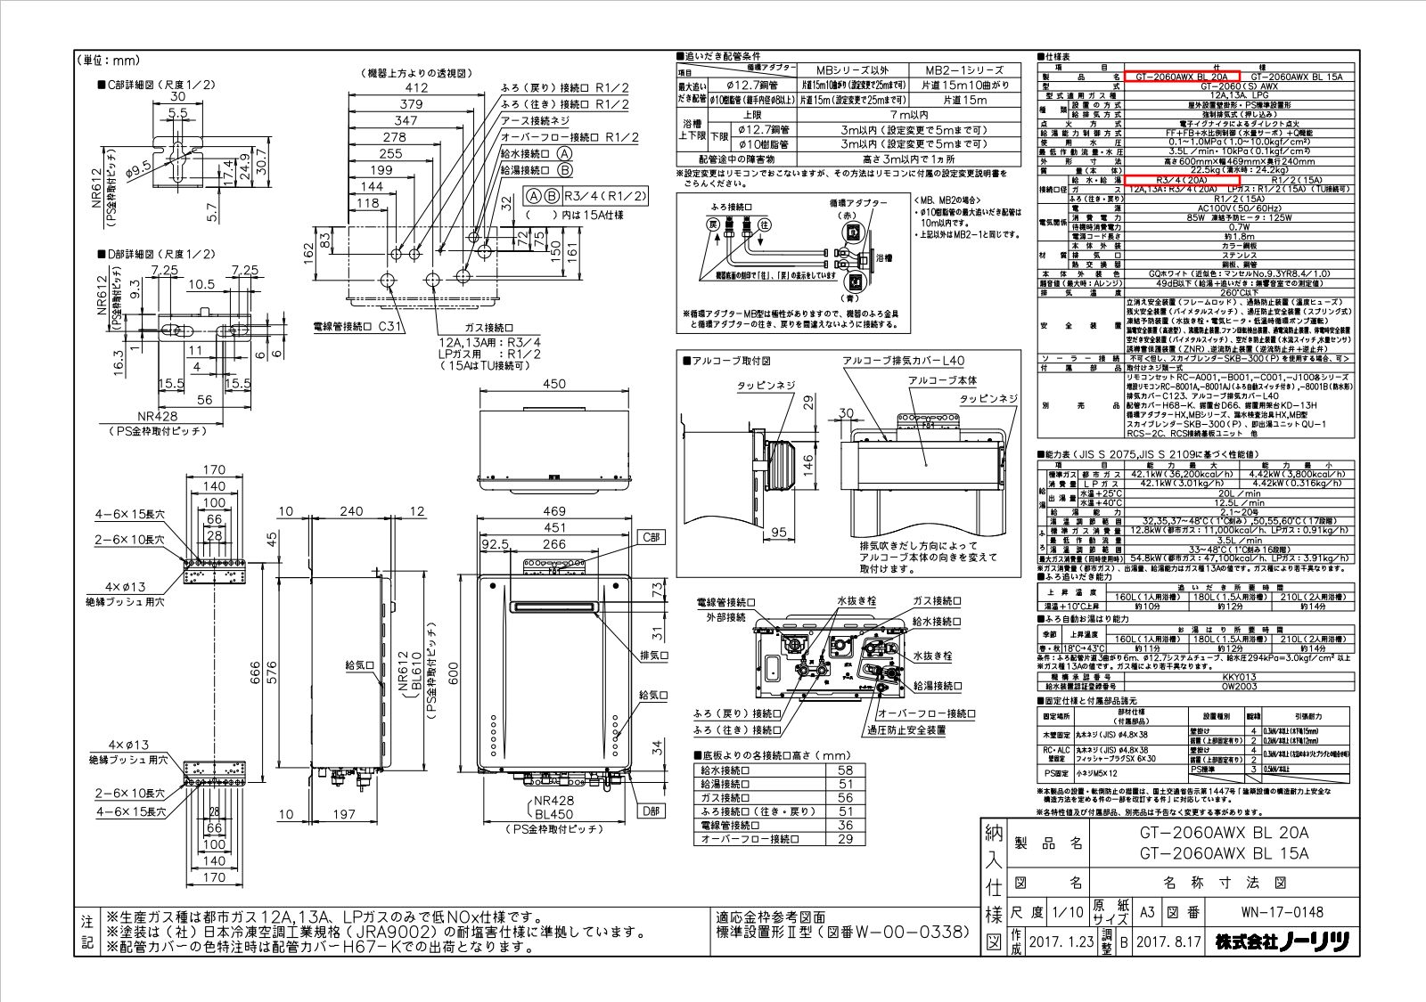Click the "ステンレス" material cell
This screenshot has width=1426, height=1002.
click(1241, 255)
